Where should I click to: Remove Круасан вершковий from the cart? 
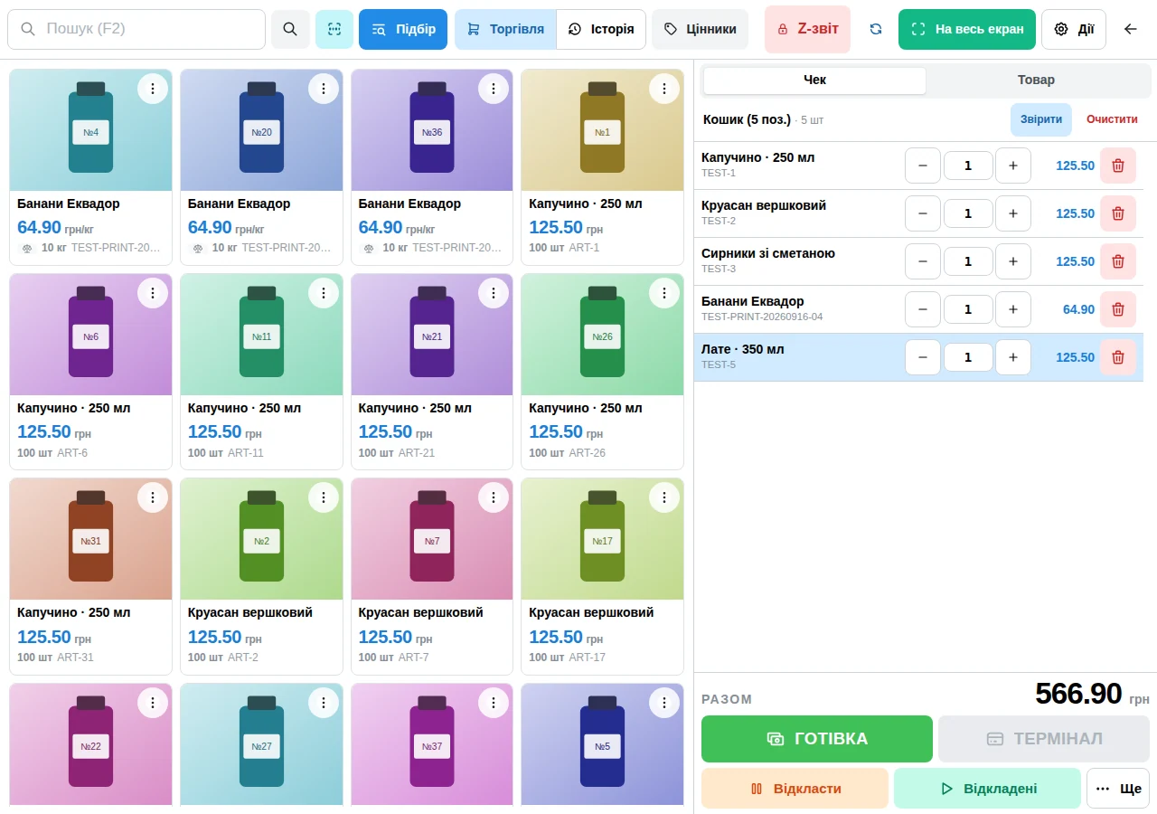(1118, 213)
